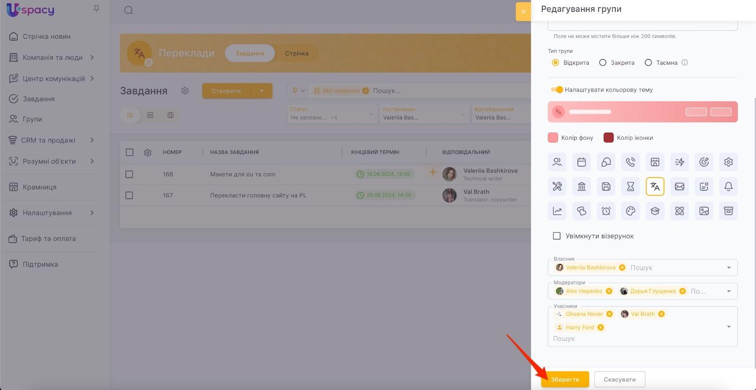Image resolution: width=756 pixels, height=390 pixels.
Task: Choose the hourglass group icon
Action: [631, 187]
